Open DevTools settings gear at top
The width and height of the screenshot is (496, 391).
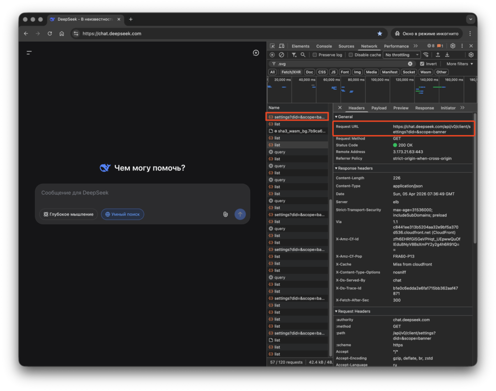coord(453,46)
